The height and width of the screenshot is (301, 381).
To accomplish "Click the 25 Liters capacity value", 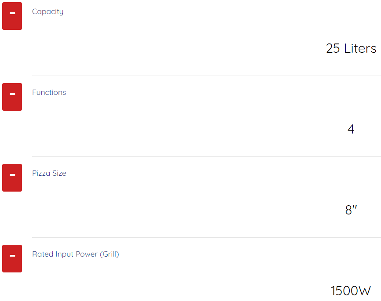I will coord(351,48).
